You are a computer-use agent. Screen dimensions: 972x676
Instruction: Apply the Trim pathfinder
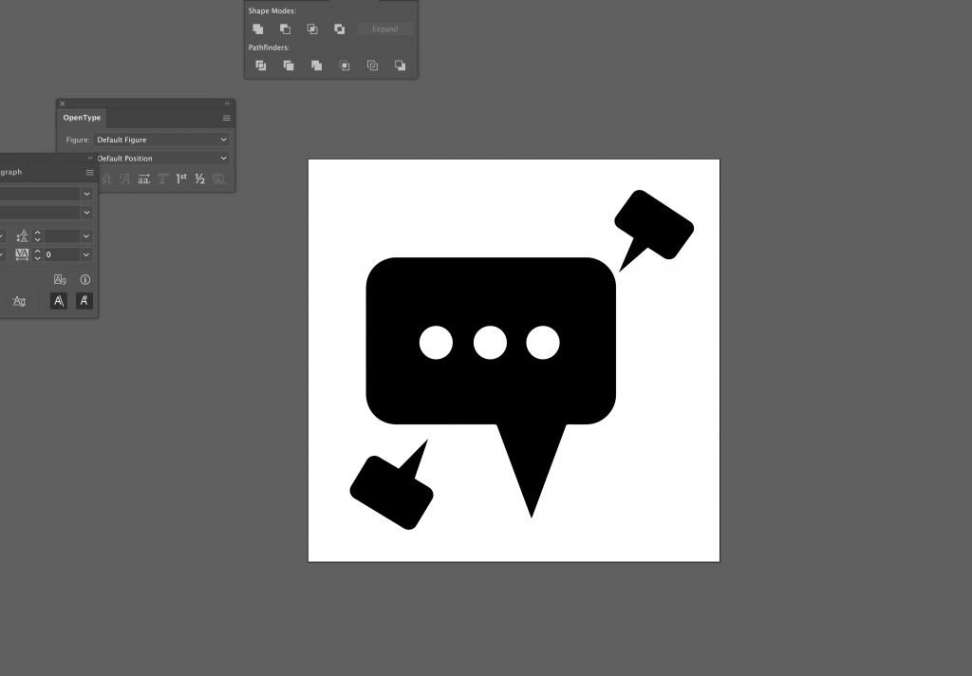(289, 66)
